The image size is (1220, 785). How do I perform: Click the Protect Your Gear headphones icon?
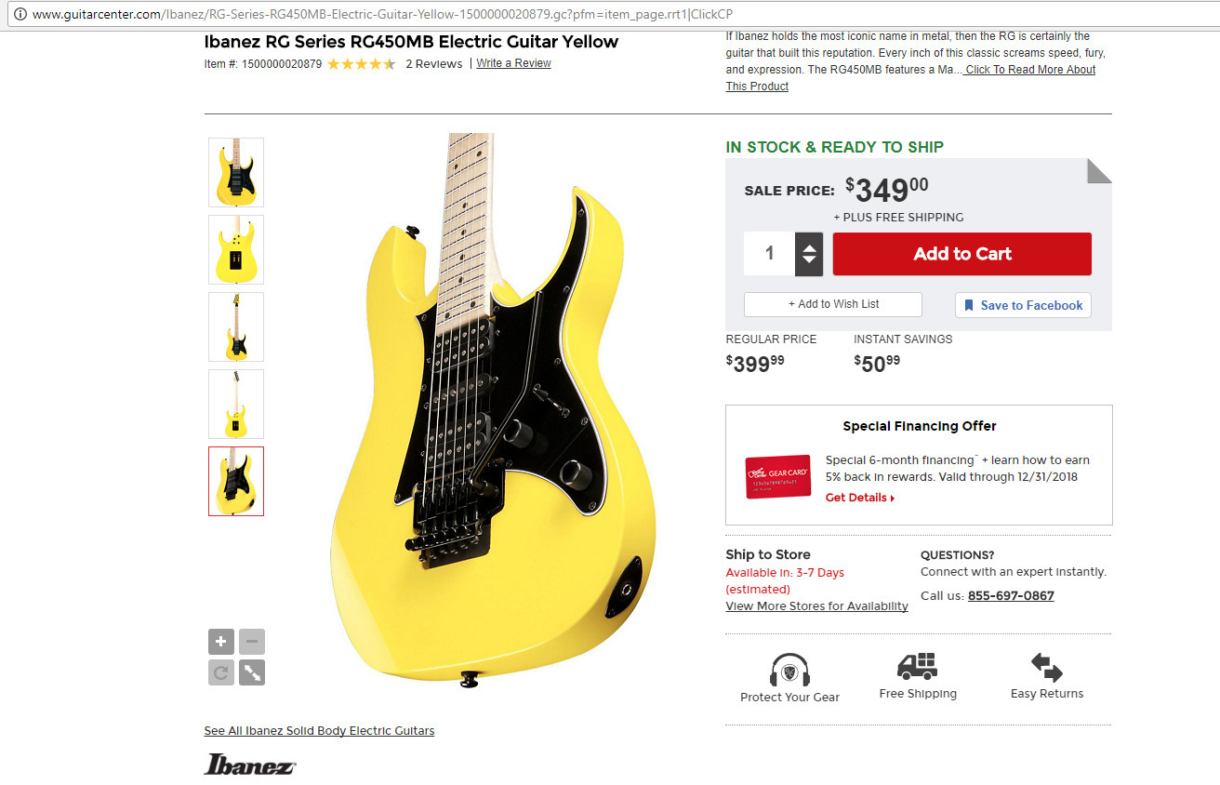pyautogui.click(x=789, y=669)
